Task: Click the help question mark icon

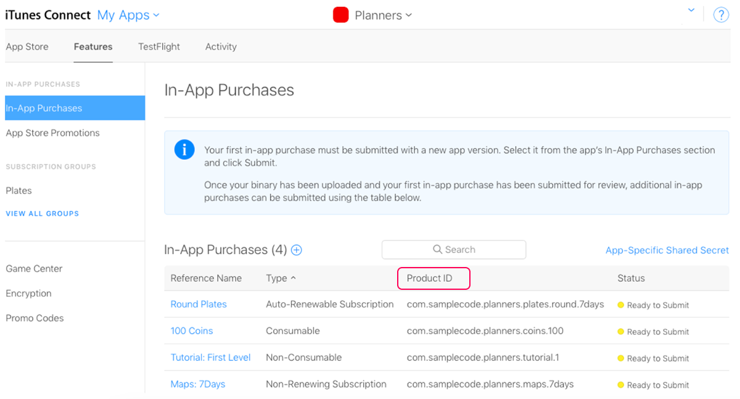Action: tap(721, 15)
